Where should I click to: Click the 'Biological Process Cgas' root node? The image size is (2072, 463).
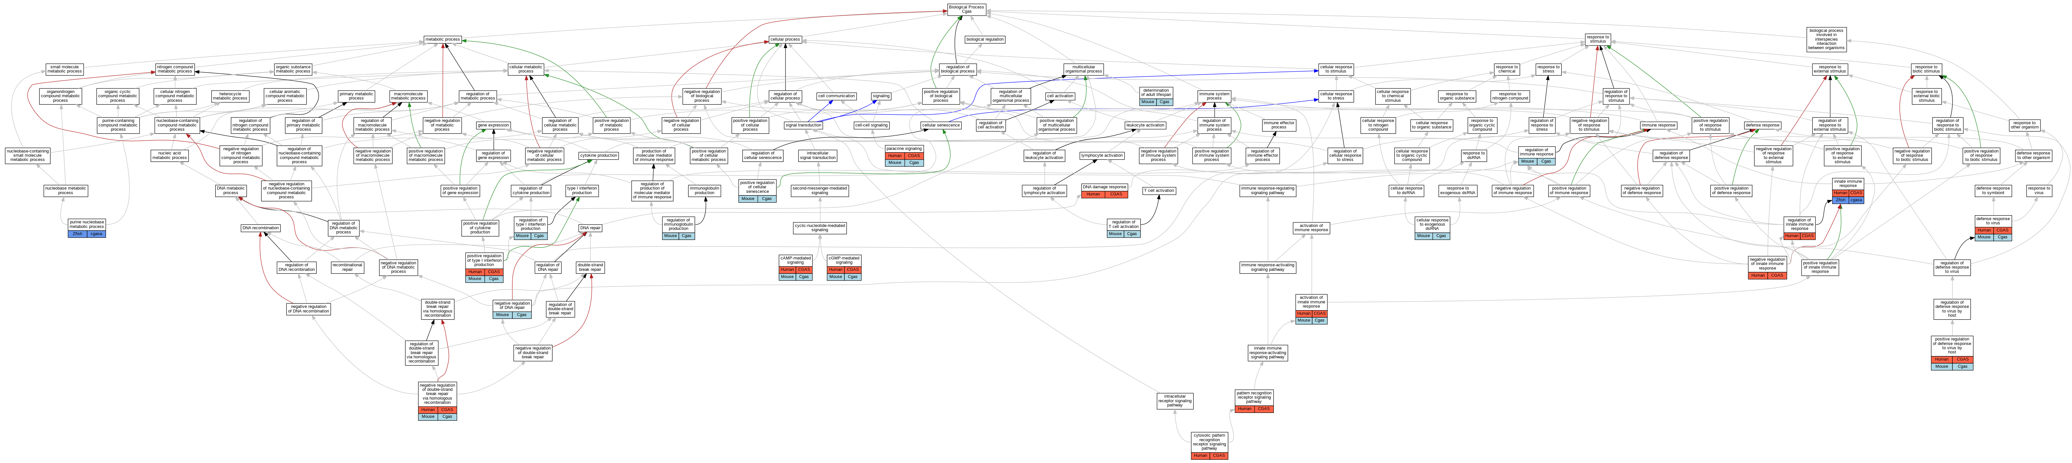966,10
